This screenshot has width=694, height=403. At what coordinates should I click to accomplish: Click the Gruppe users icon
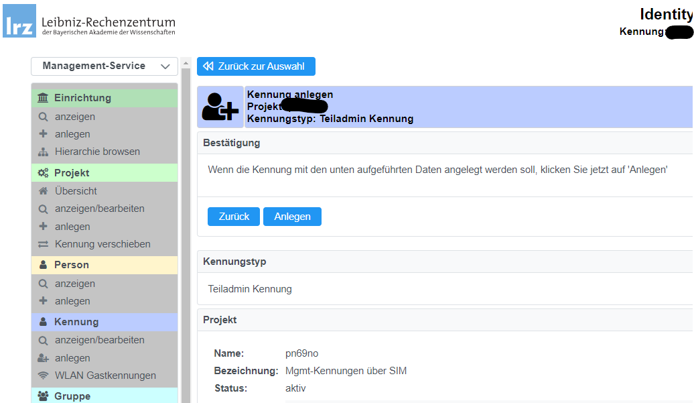(44, 396)
